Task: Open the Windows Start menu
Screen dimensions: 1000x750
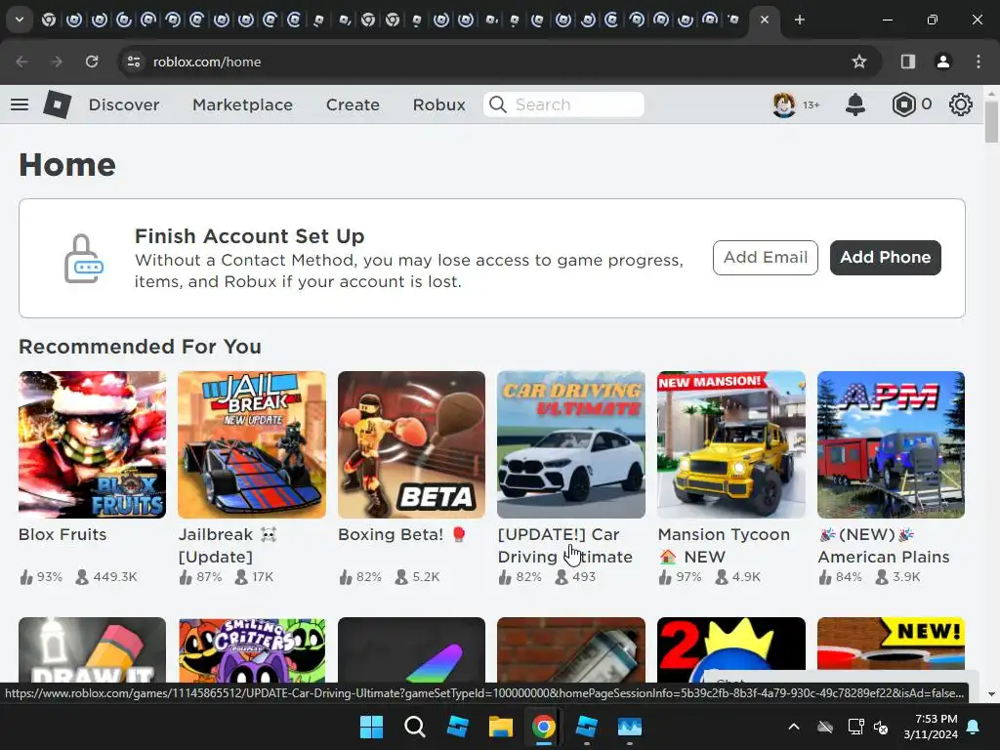Action: coord(371,727)
